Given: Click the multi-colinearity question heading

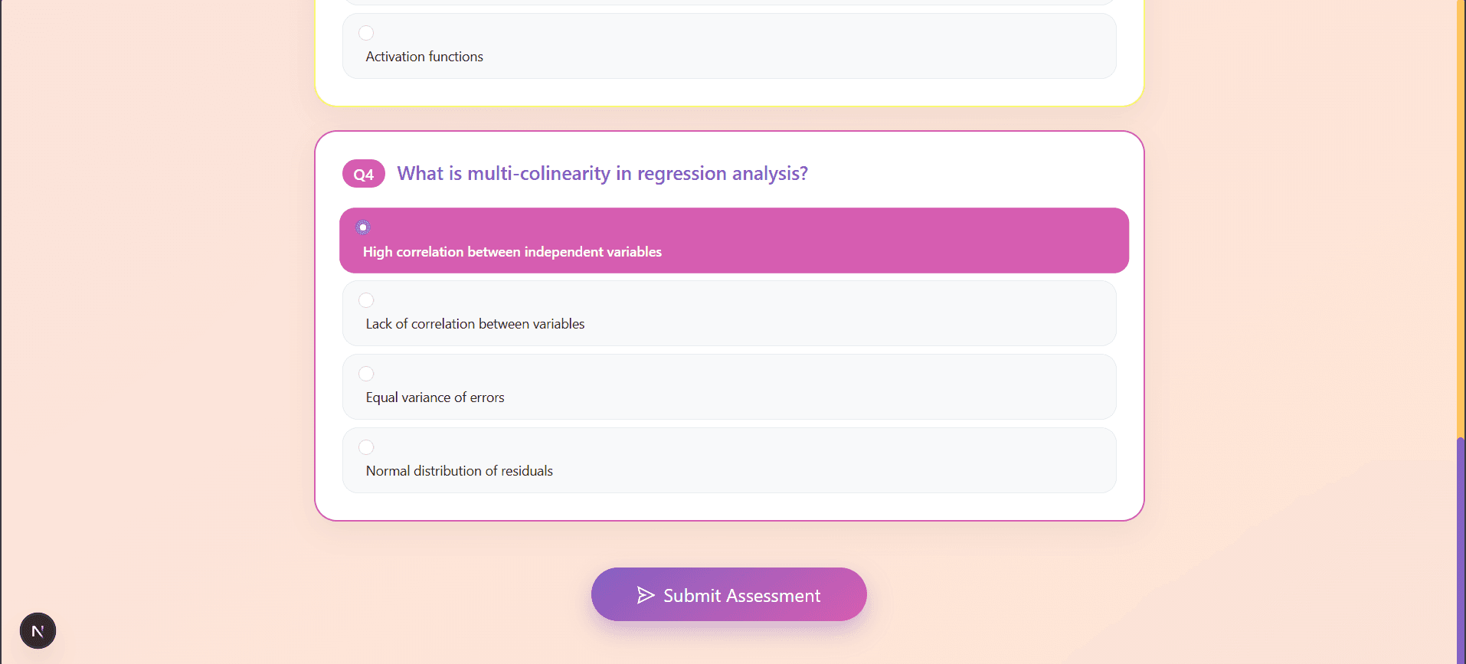Looking at the screenshot, I should click(x=601, y=173).
